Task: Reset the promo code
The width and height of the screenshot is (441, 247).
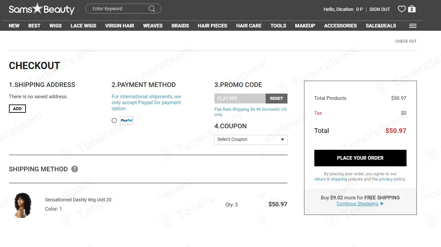Action: [276, 99]
